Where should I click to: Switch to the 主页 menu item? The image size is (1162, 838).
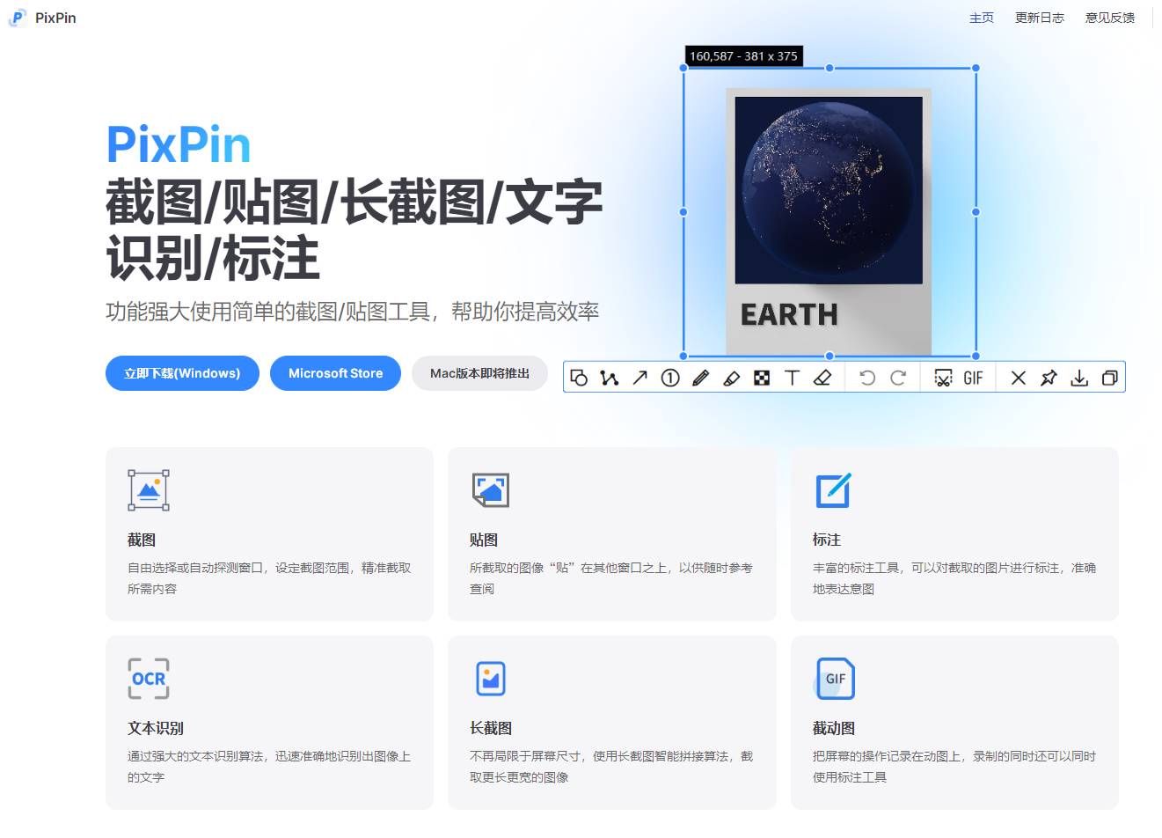click(x=981, y=17)
